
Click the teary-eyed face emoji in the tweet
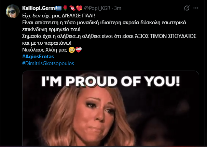[x=72, y=50]
